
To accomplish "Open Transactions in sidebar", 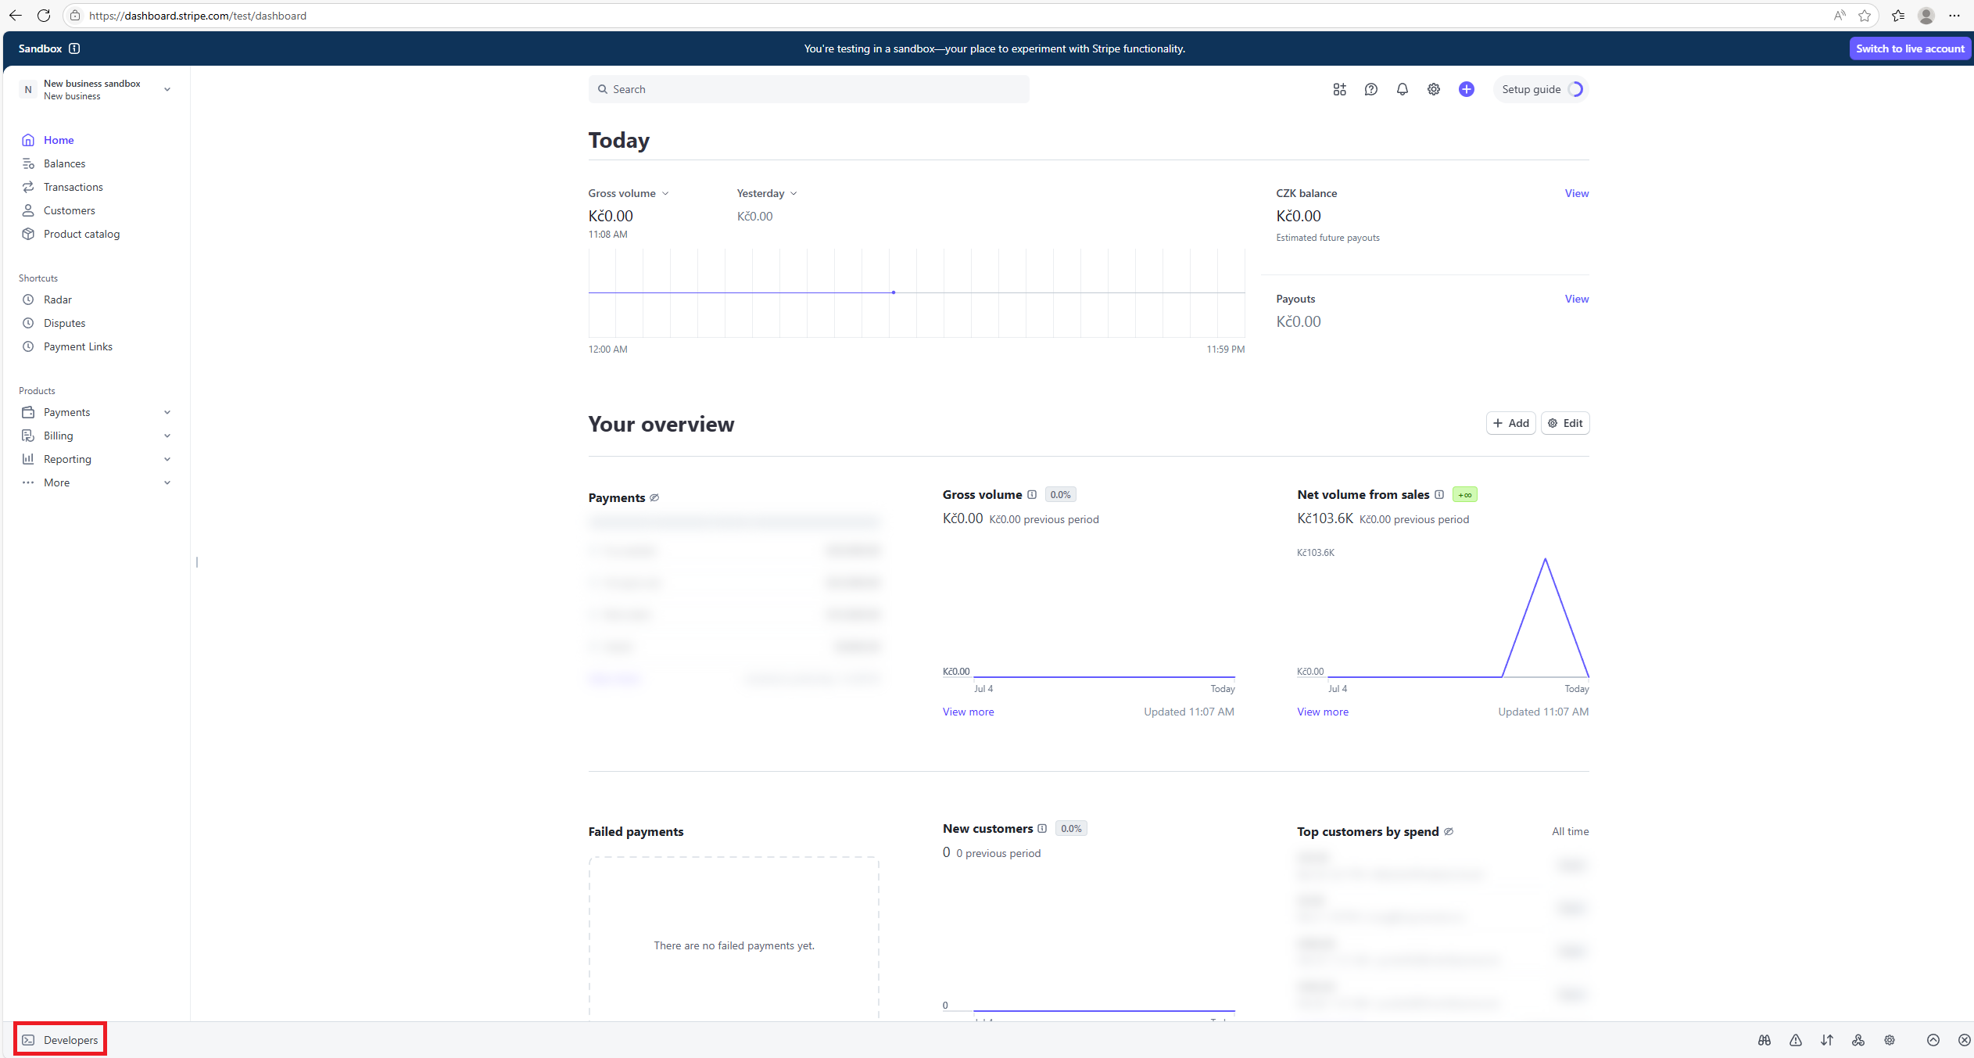I will coord(73,187).
